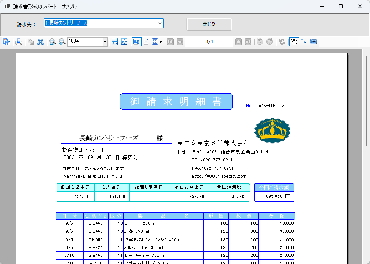Viewport: 370px width, 264px height.
Task: Toggle the table of contents sidebar icon
Action: 7,42
